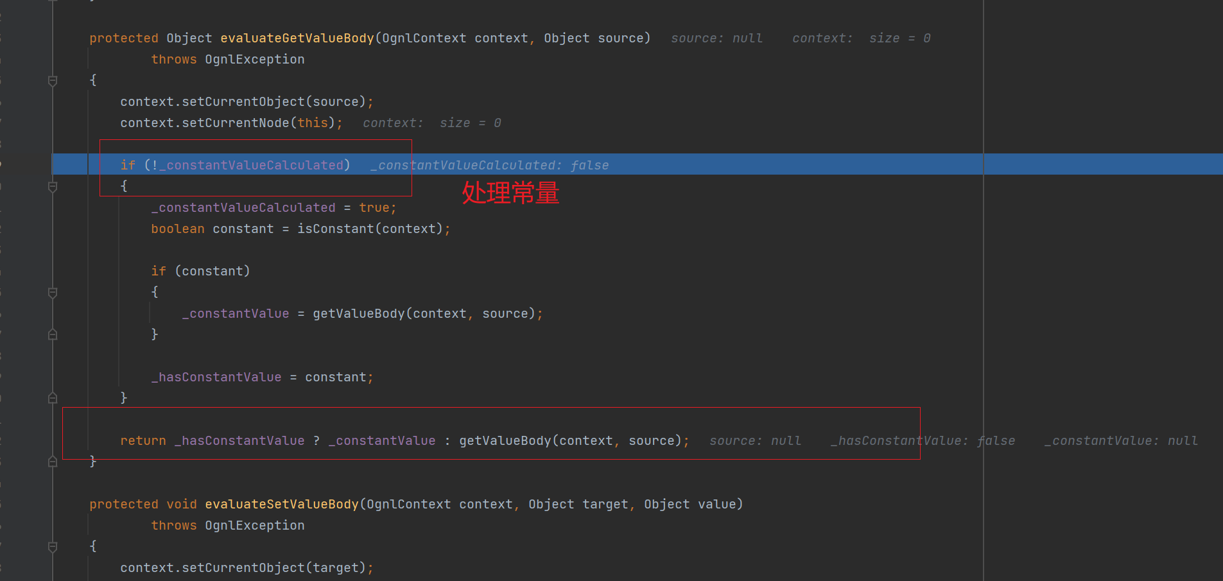Fold the if (constant) block opening brace

(x=53, y=293)
